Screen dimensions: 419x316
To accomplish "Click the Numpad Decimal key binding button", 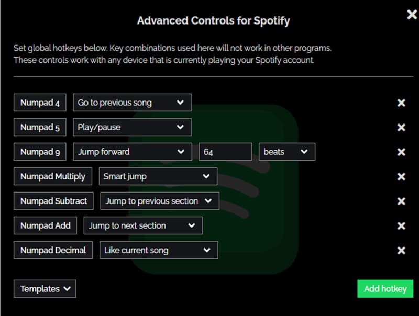I will point(53,250).
